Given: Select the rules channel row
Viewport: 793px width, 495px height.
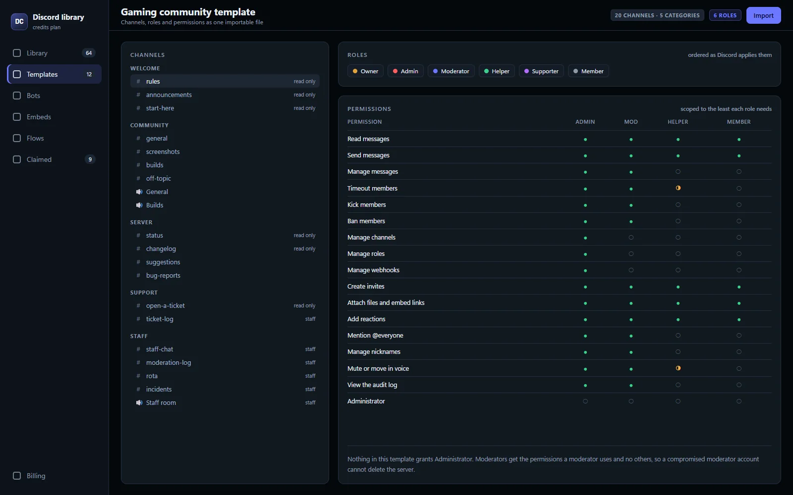Looking at the screenshot, I should click(225, 81).
